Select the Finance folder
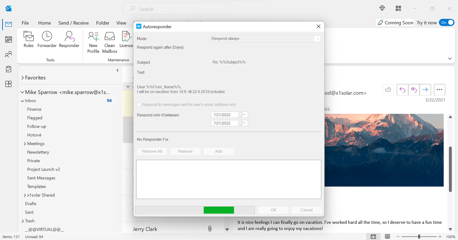 tap(34, 109)
